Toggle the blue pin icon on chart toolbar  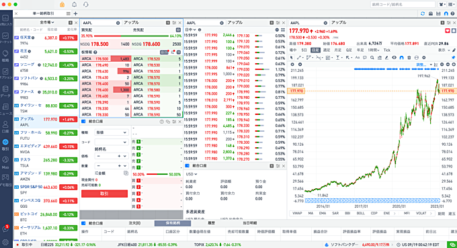(453, 58)
